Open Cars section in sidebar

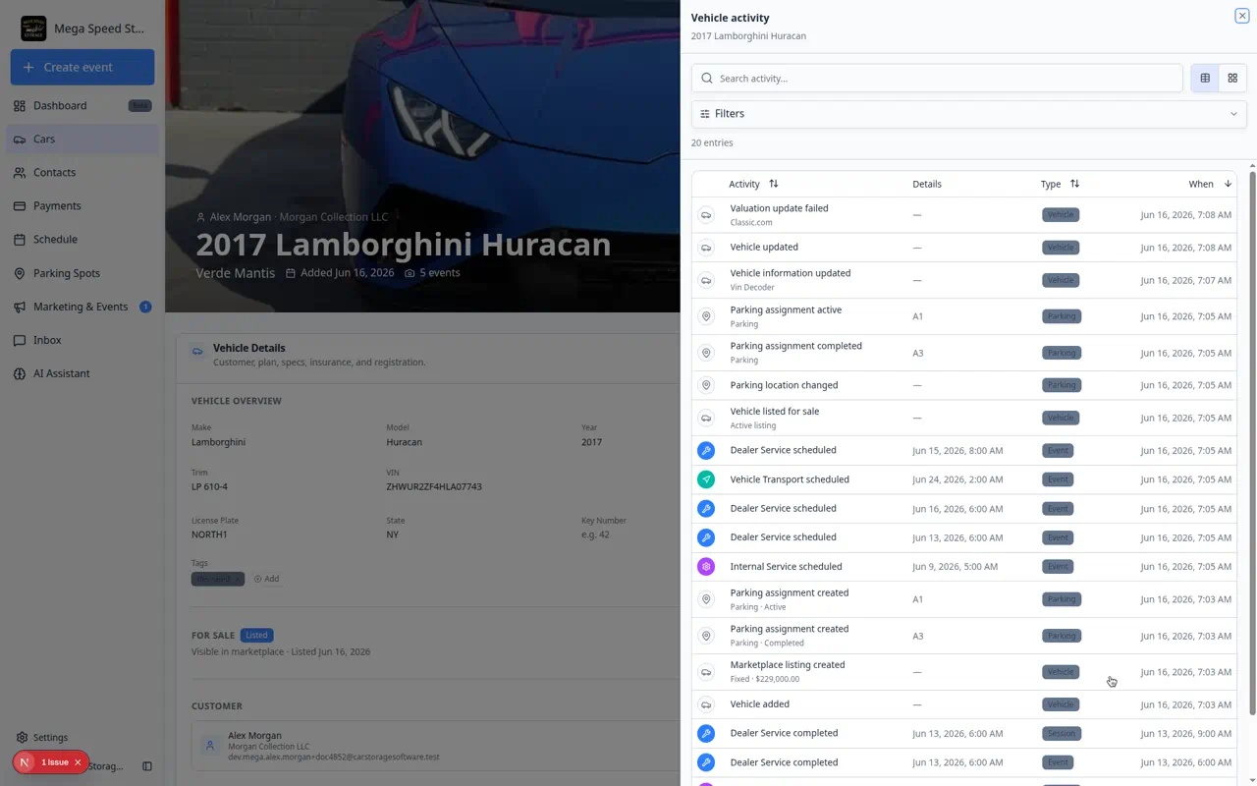pyautogui.click(x=82, y=139)
